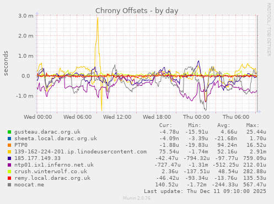Click the Avg: column header

(224, 125)
